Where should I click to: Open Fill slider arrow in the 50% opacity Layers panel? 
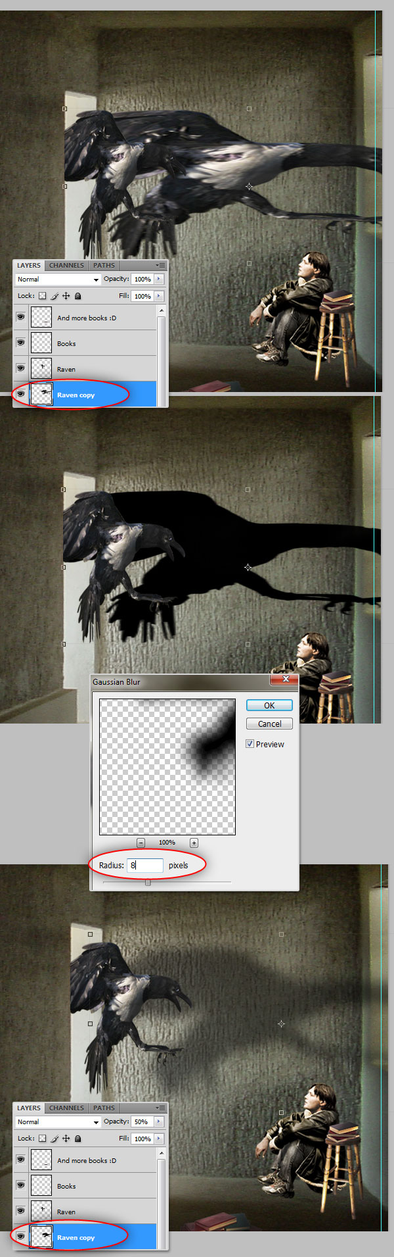coord(159,1139)
